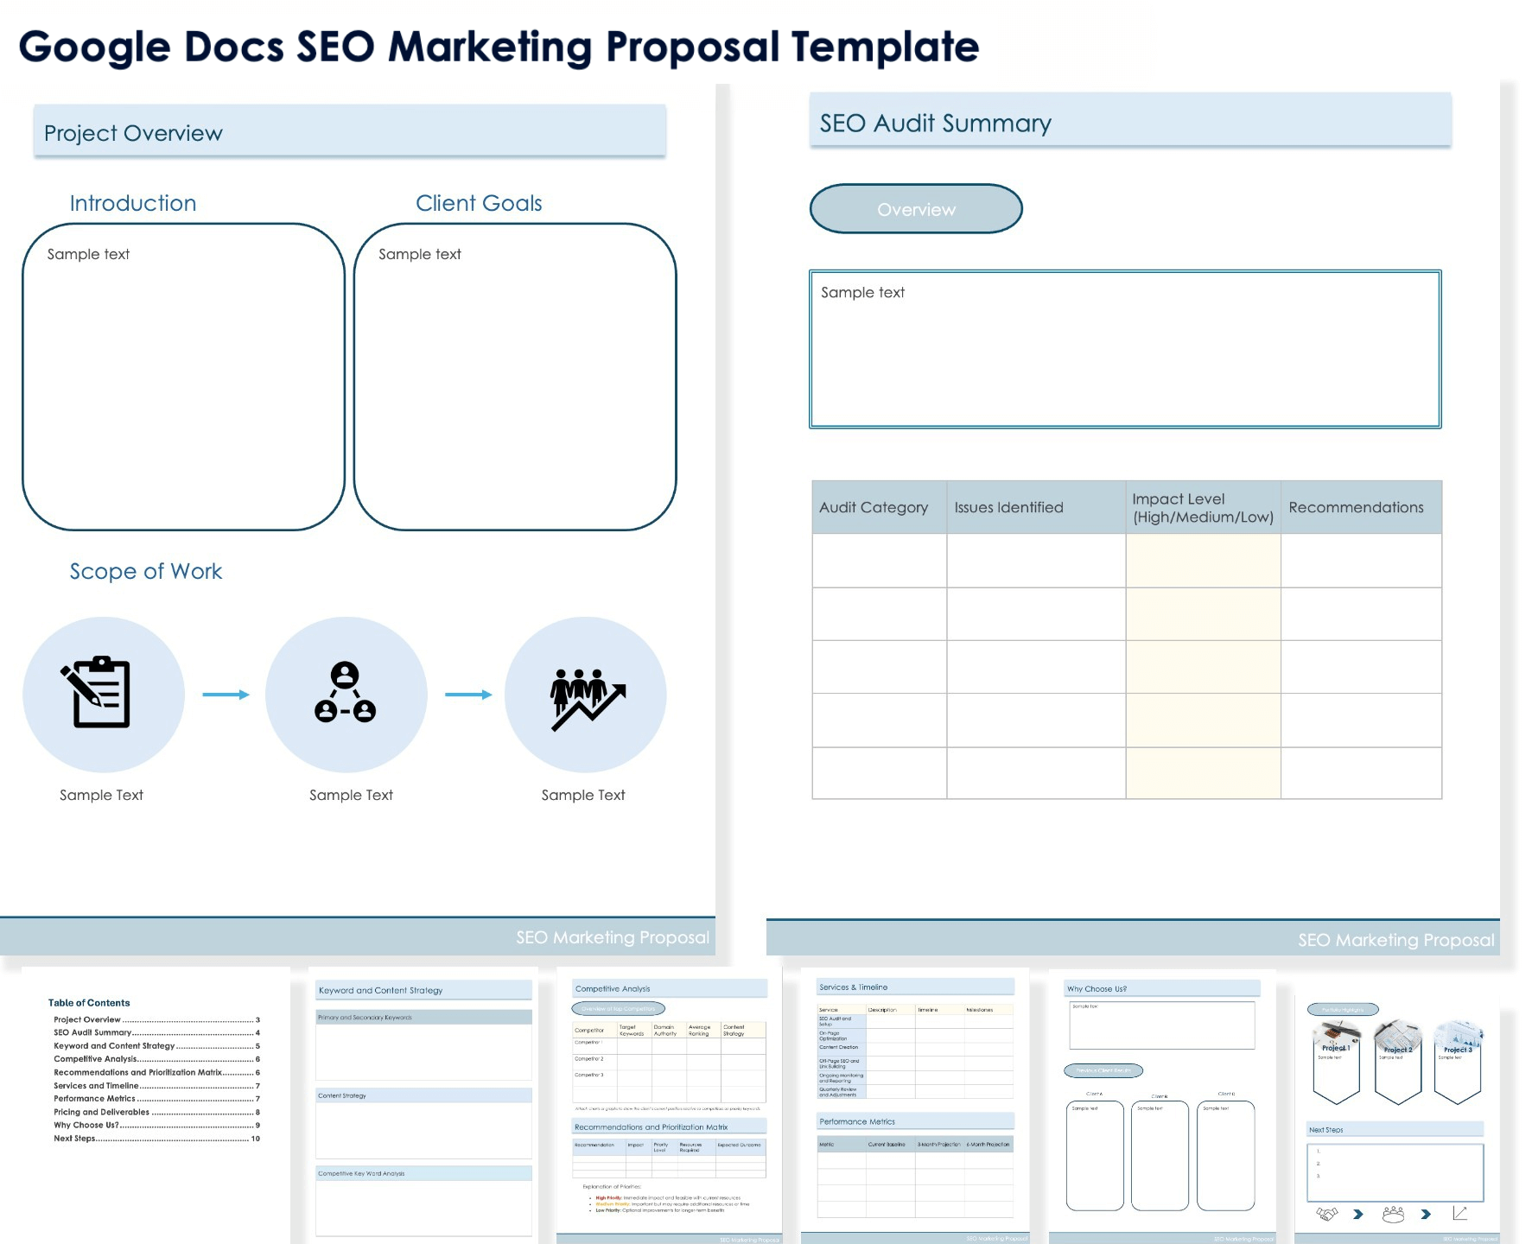Click the Primary and Secondary Keywords box header
Screen dimensions: 1532x1244
pyautogui.click(x=423, y=1017)
